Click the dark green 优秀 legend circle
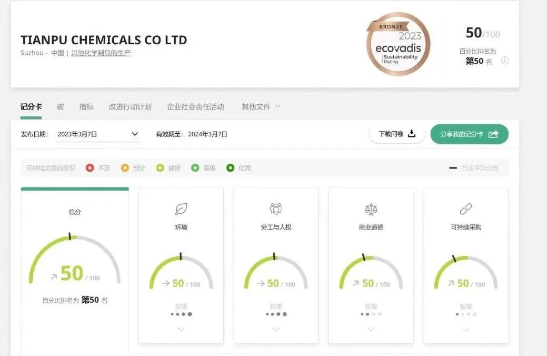This screenshot has height=356, width=547. pyautogui.click(x=230, y=168)
